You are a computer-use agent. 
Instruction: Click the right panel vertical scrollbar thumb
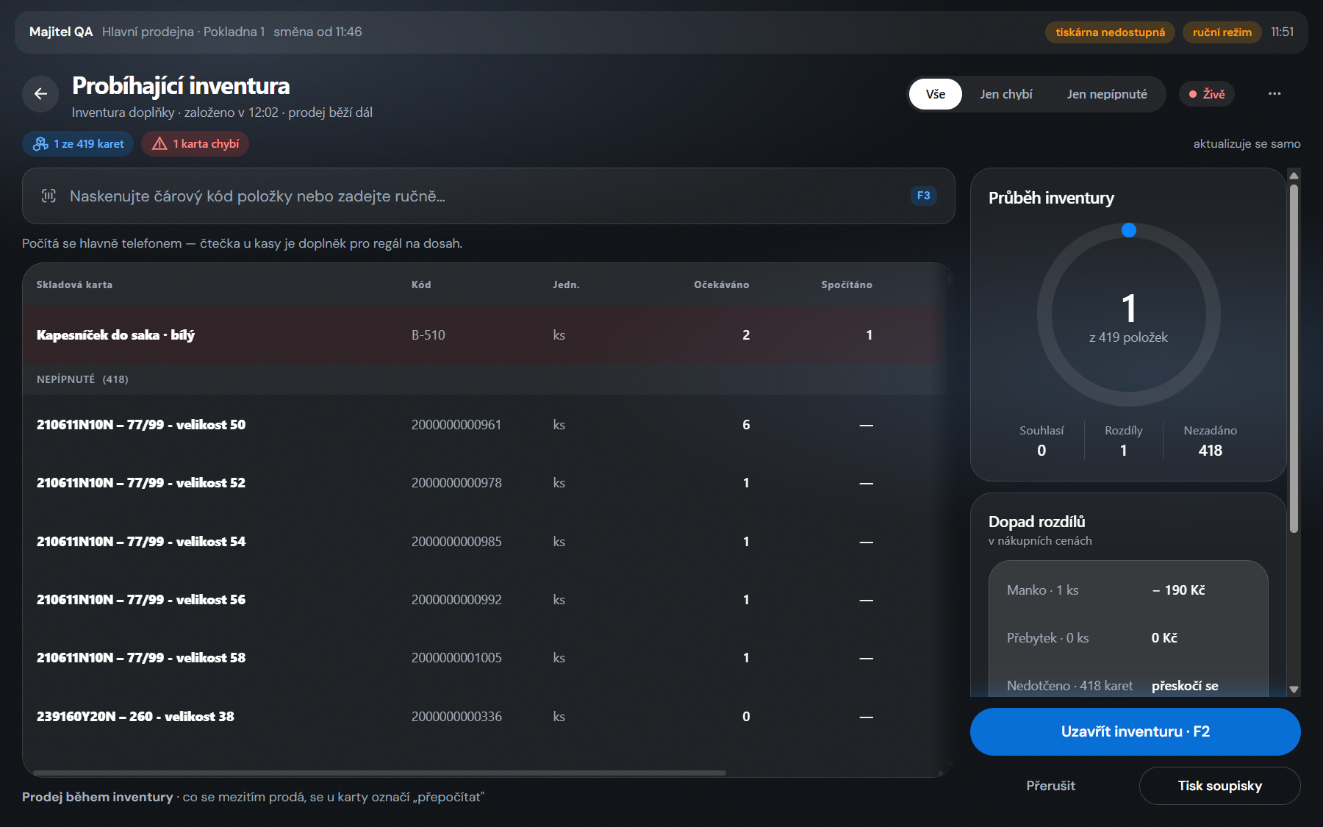1294,358
